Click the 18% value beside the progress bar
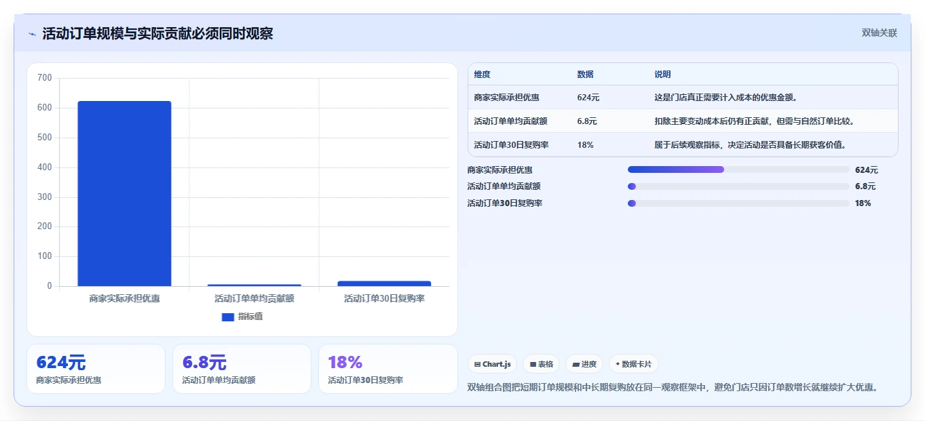The width and height of the screenshot is (925, 421). (863, 203)
